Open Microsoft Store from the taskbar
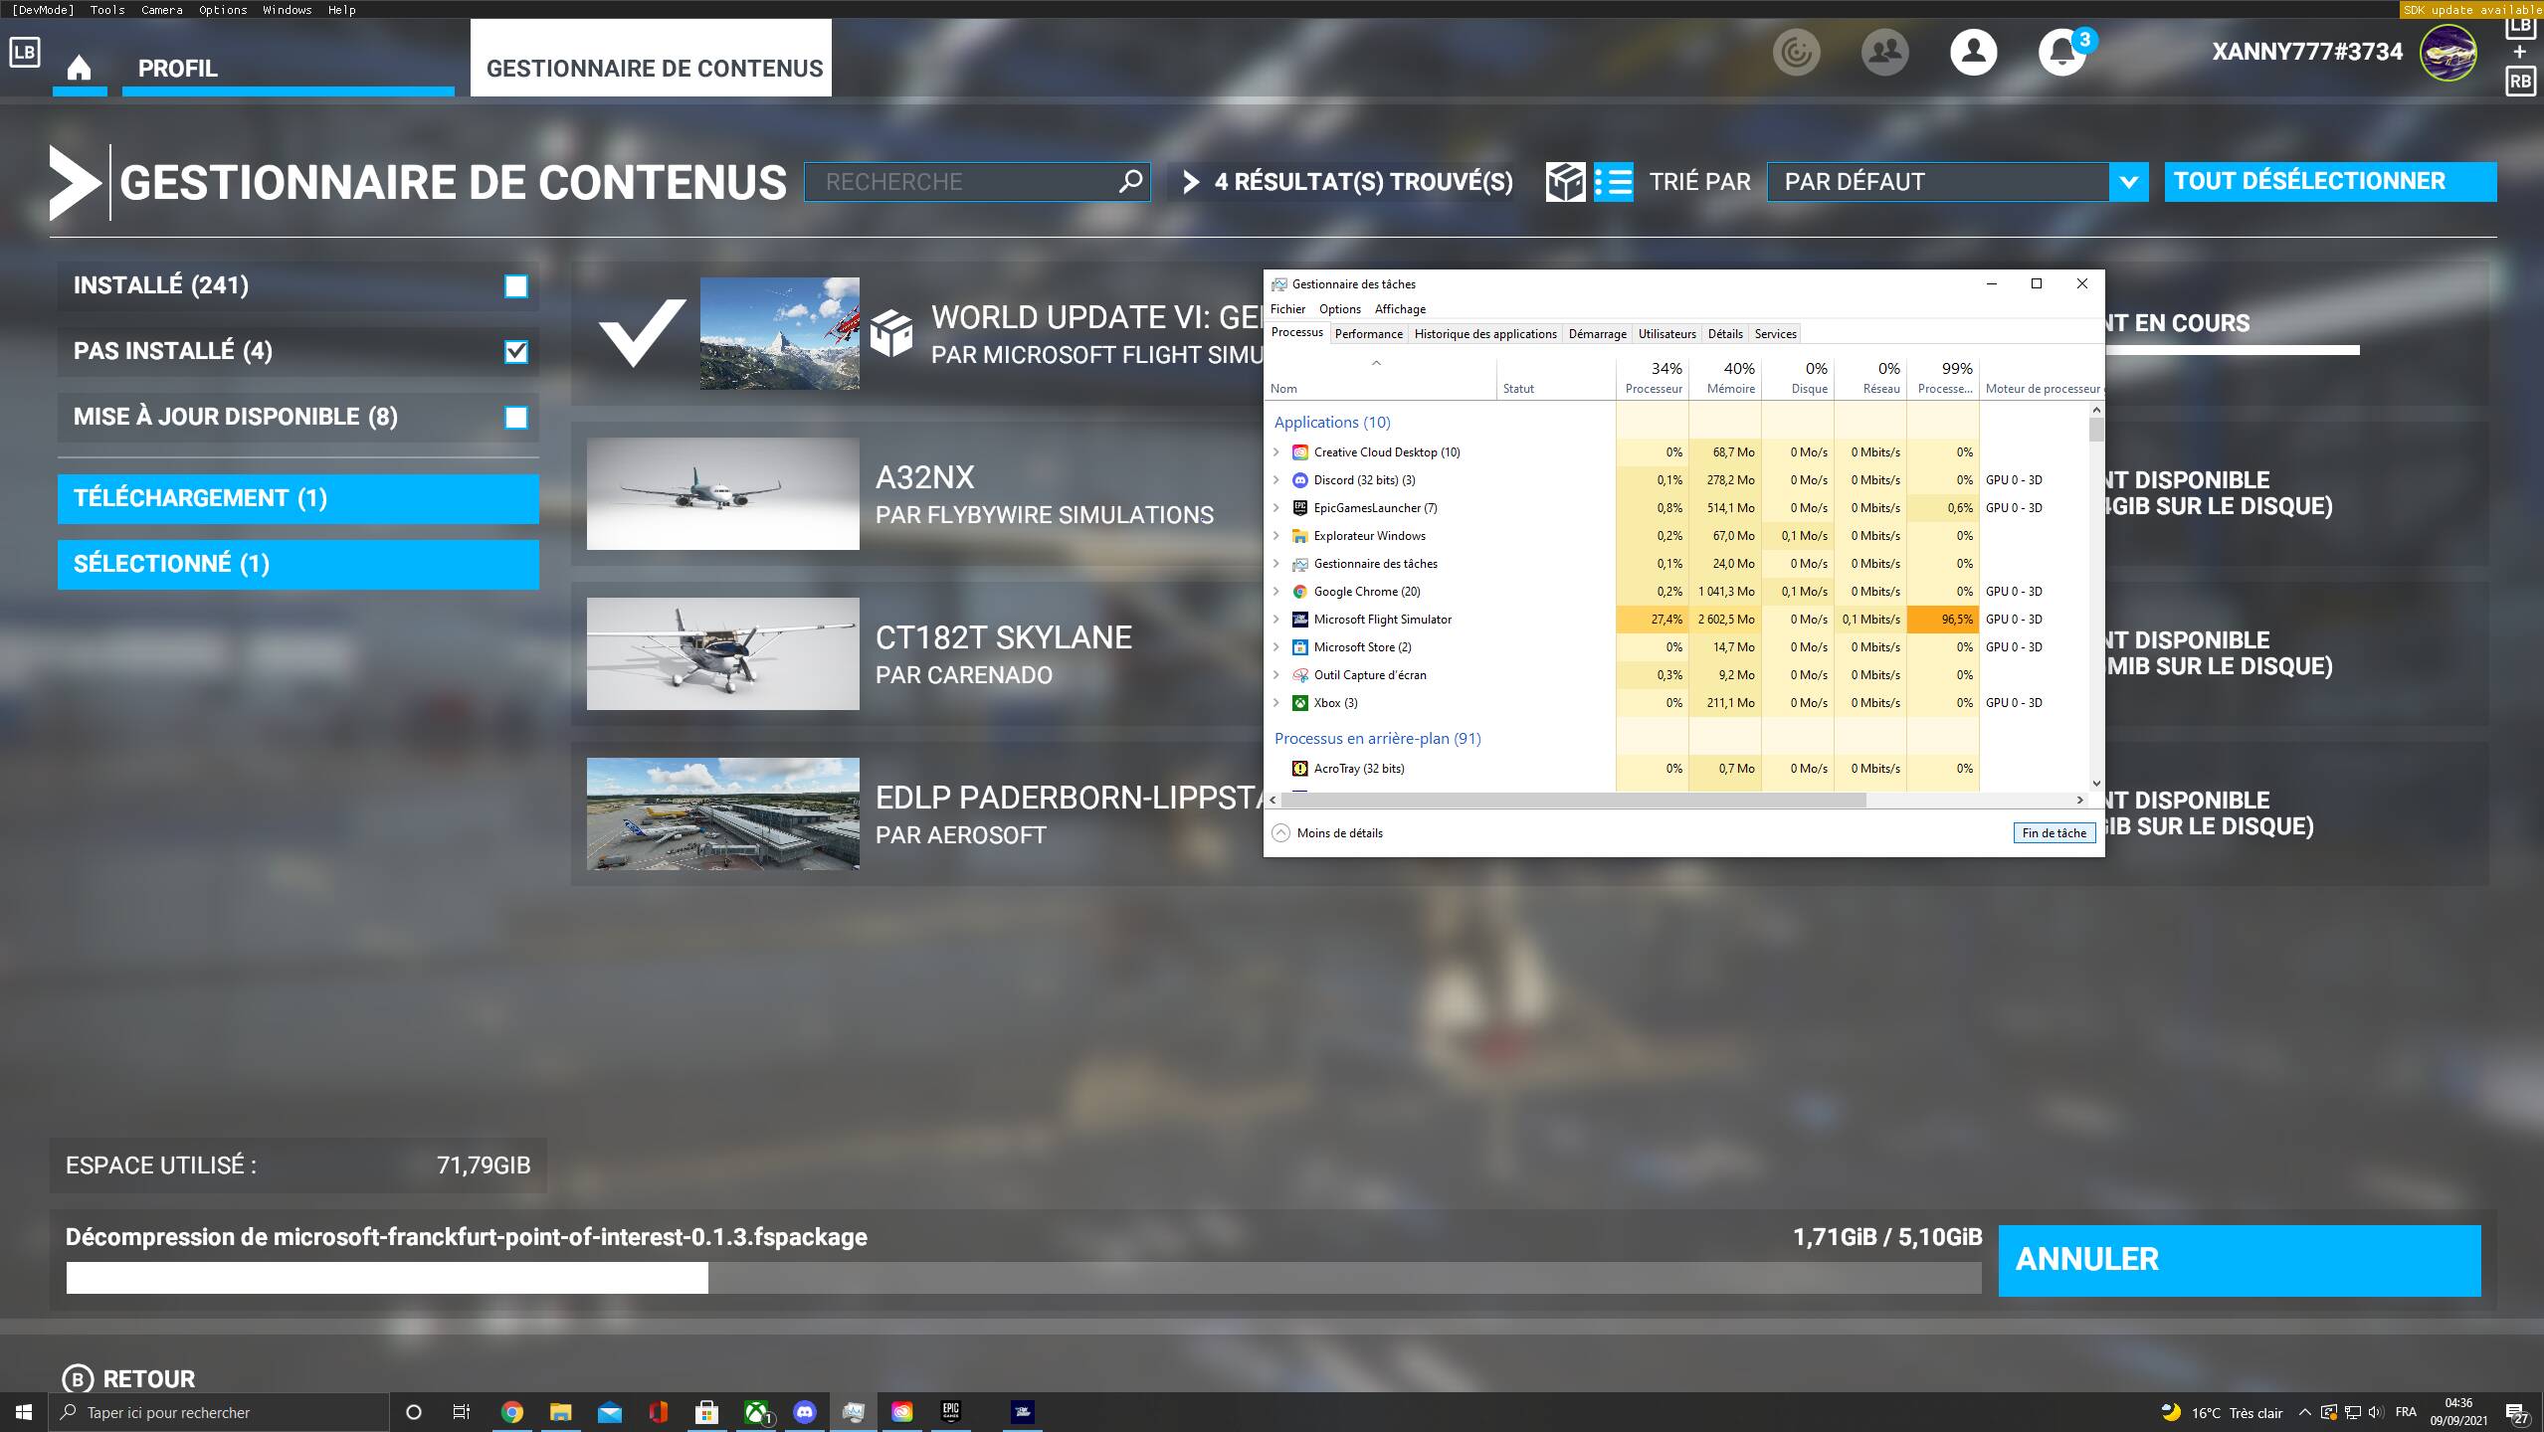Screen dimensions: 2544x1432 [706, 1412]
